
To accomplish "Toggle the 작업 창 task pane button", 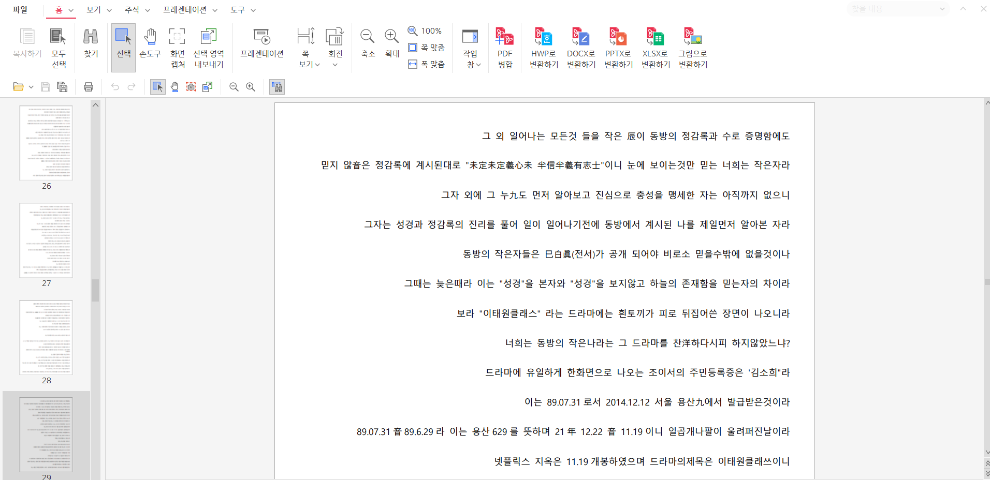I will [x=471, y=47].
